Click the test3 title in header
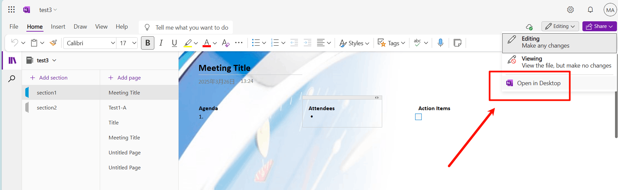The image size is (618, 190). 46,10
